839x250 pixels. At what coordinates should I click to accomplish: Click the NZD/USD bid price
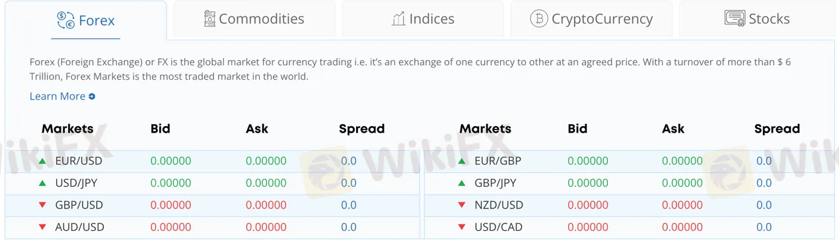click(x=588, y=205)
